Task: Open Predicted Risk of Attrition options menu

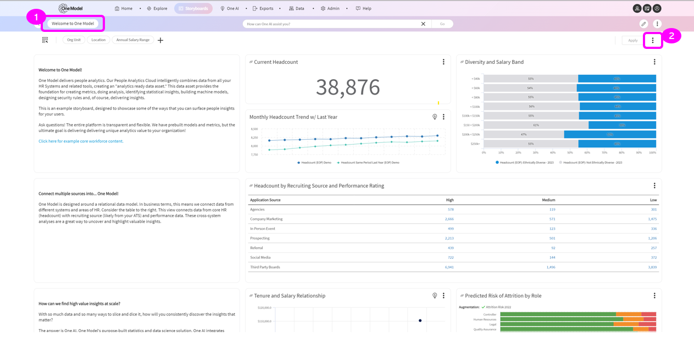Action: tap(654, 296)
